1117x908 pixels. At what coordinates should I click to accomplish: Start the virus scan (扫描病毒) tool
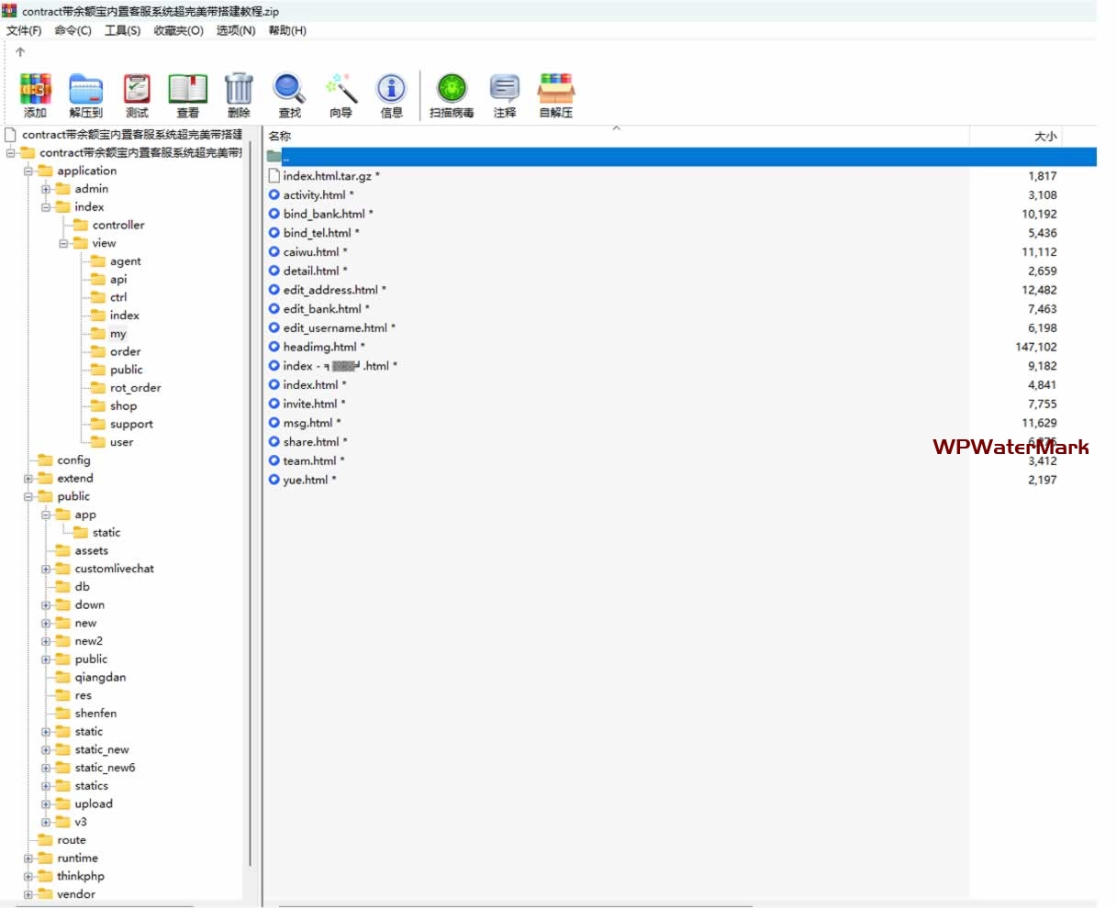pyautogui.click(x=452, y=94)
